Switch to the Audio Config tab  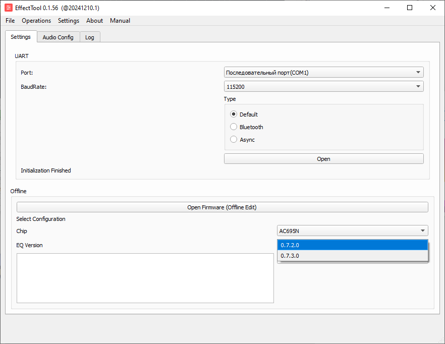pyautogui.click(x=58, y=37)
